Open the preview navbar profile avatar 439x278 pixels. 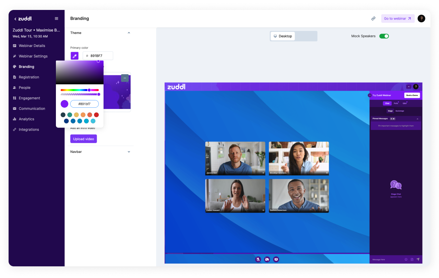coord(416,87)
